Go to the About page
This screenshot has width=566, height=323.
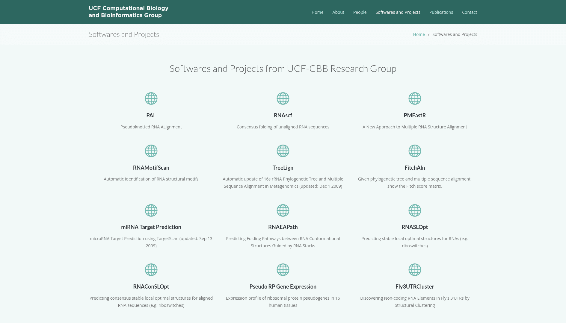point(338,12)
